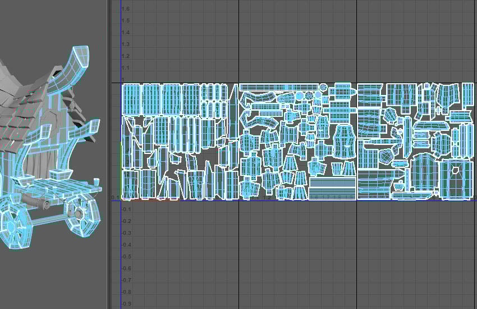Click the -0.7 grid axis label
This screenshot has width=477, height=309.
(x=126, y=280)
